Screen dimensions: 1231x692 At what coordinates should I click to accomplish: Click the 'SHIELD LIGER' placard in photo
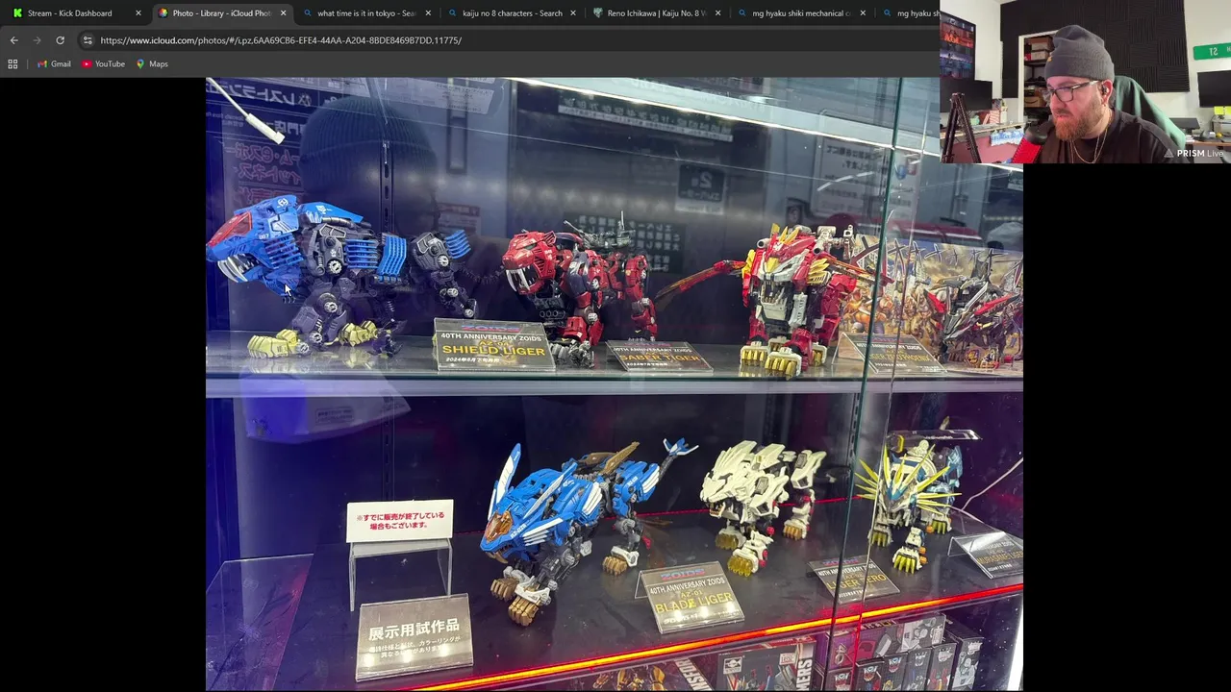pos(493,345)
